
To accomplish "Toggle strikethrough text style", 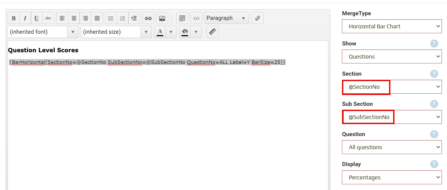I will pyautogui.click(x=48, y=18).
